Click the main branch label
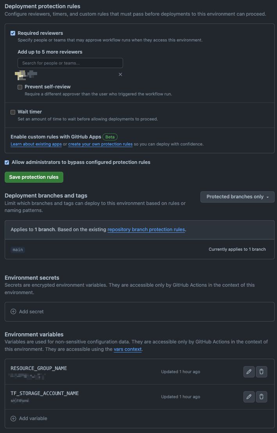This screenshot has height=433, width=277. (x=18, y=250)
